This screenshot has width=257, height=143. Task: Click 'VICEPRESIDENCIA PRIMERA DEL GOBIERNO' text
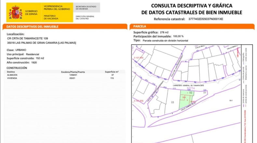57,8
